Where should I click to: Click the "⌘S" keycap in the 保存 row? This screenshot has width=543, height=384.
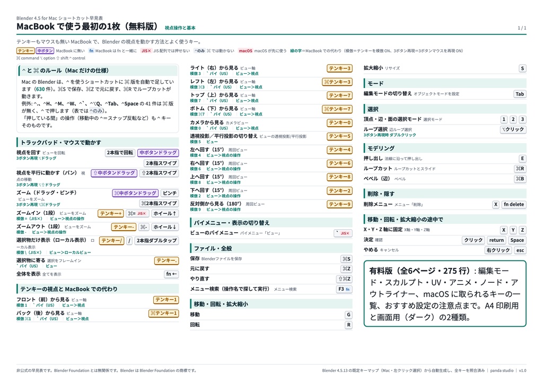[347, 259]
